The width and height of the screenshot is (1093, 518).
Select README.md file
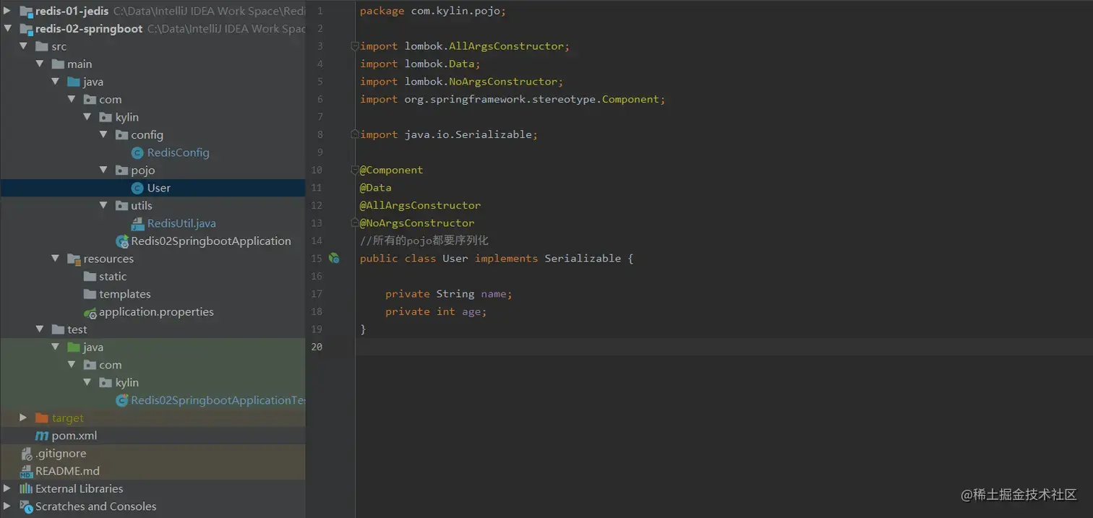click(67, 471)
